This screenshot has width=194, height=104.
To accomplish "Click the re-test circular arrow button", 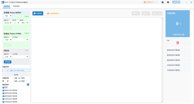I will click(x=136, y=13).
